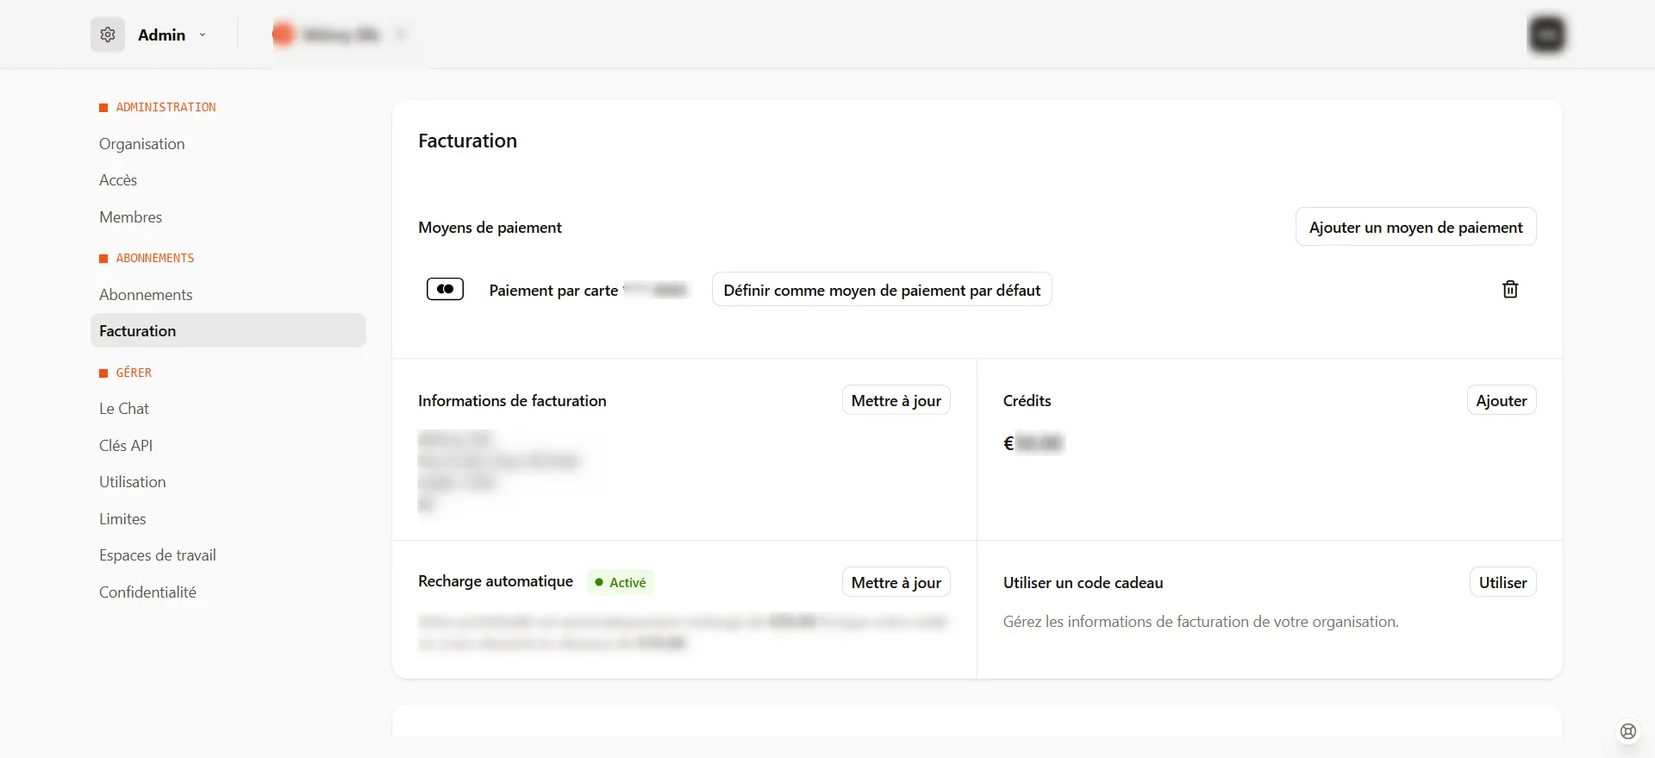Delete the card payment method via trash icon
Viewport: 1655px width, 758px height.
[x=1510, y=290]
